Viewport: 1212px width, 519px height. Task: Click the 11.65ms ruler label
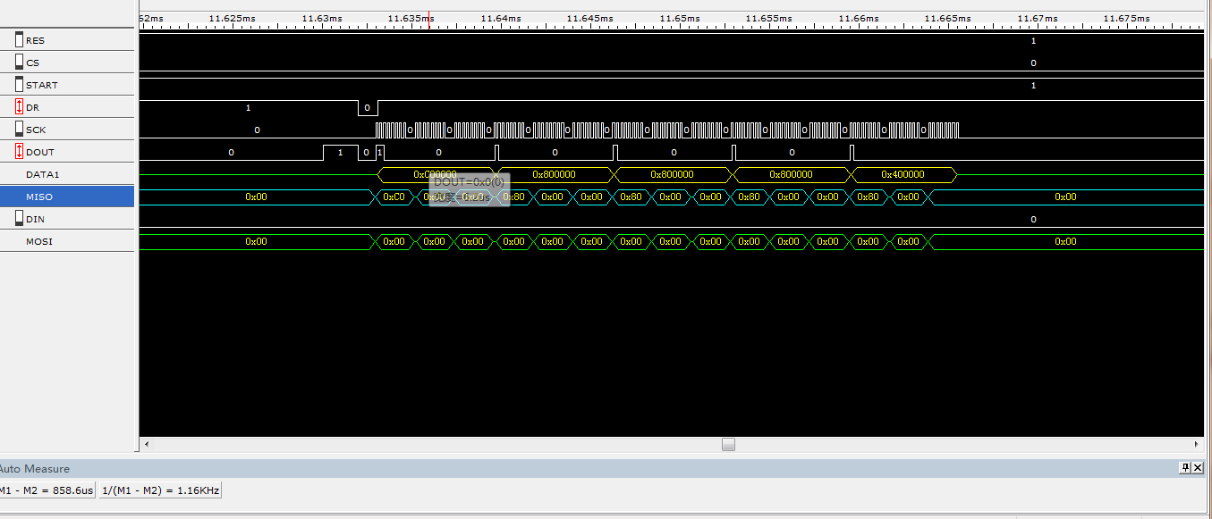679,18
